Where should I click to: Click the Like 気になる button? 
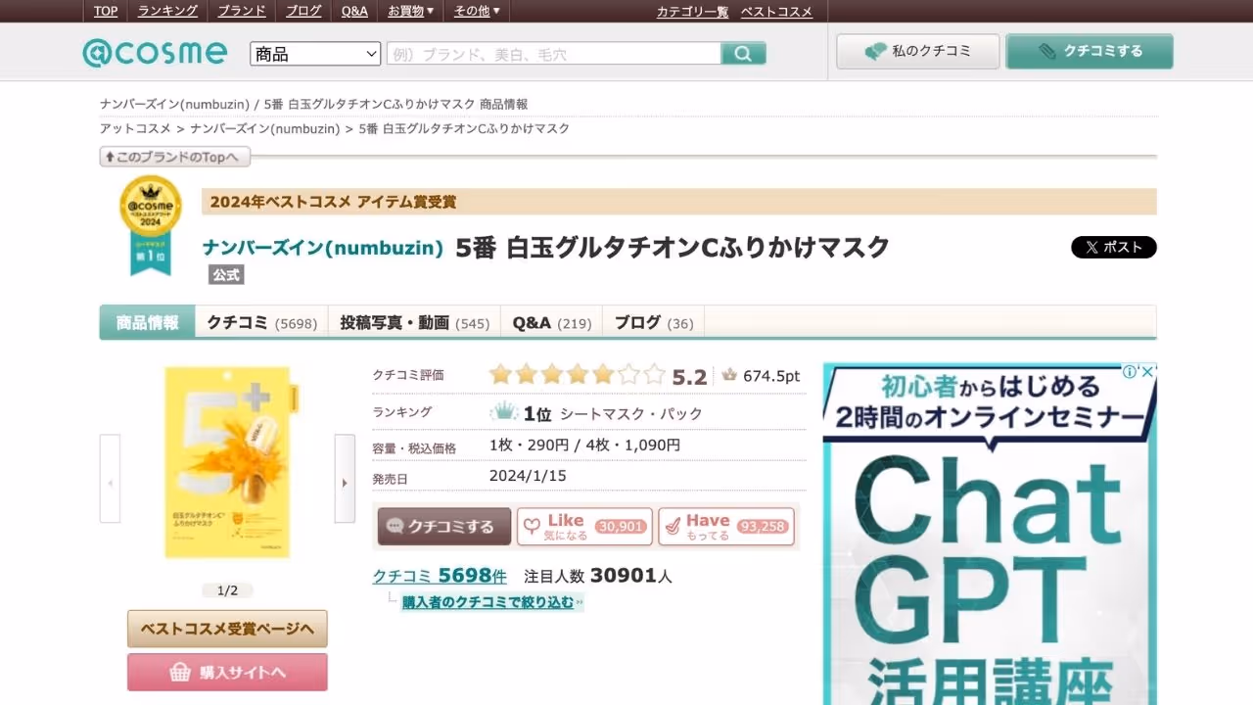pos(584,526)
